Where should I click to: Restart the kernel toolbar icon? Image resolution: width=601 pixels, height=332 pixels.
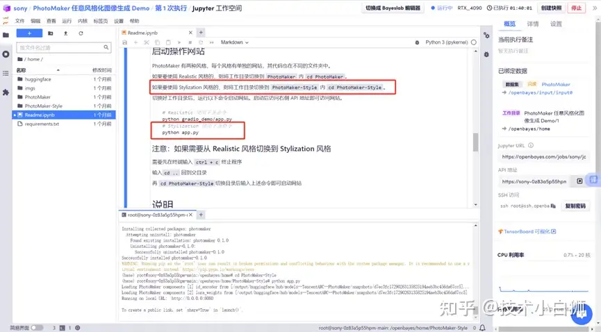[201, 42]
